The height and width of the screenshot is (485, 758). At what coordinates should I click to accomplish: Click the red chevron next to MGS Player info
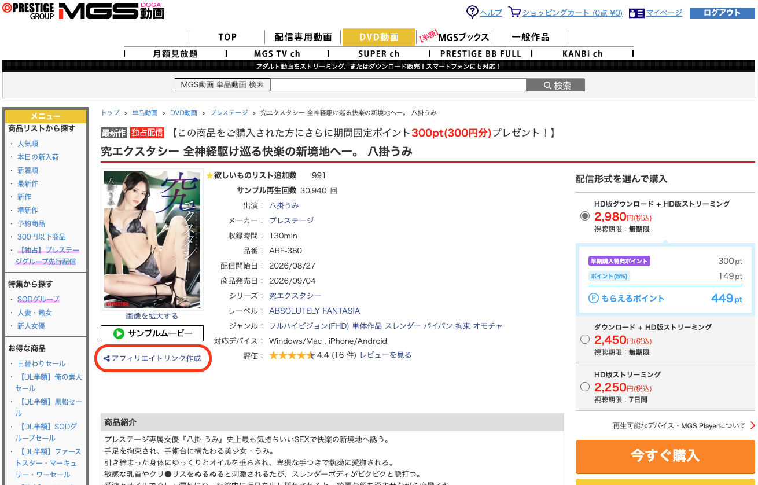pos(752,425)
